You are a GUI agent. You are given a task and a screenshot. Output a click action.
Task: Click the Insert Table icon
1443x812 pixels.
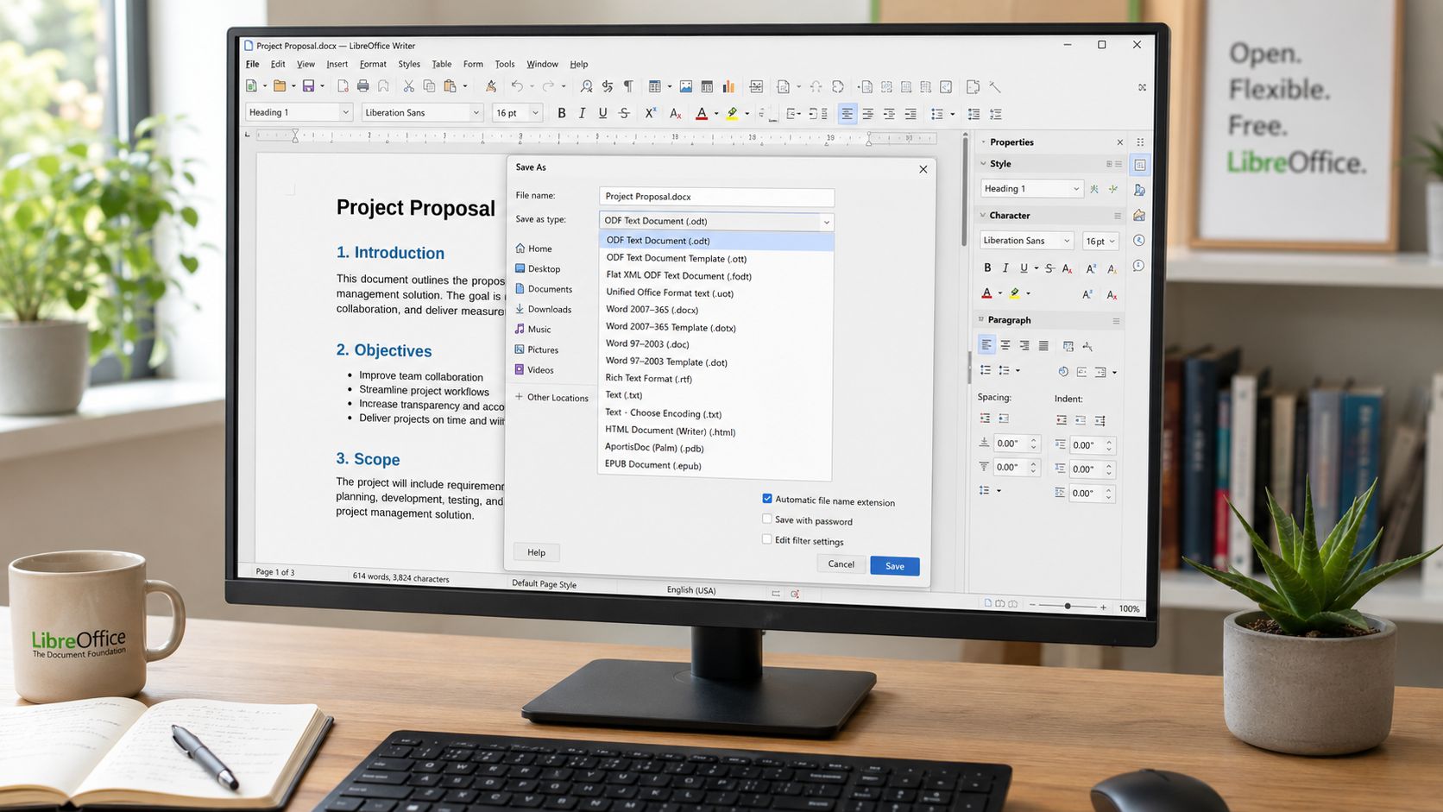point(655,86)
